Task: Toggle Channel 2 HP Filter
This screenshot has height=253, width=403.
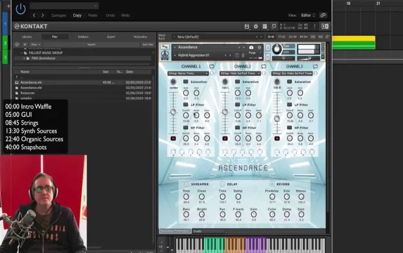Action: click(238, 127)
